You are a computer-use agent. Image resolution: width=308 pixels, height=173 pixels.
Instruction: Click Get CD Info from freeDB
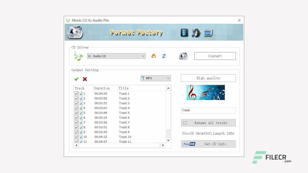coord(208,144)
